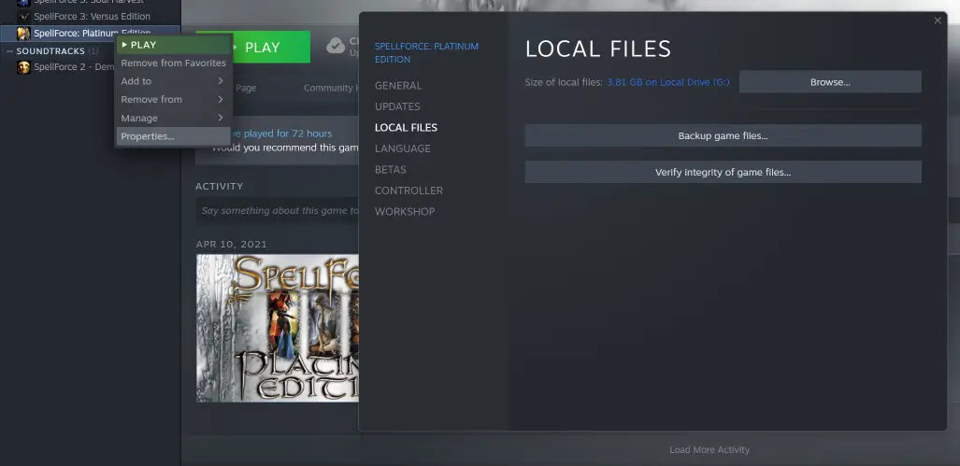960x466 pixels.
Task: Switch to the UPDATES properties tab
Action: click(397, 106)
